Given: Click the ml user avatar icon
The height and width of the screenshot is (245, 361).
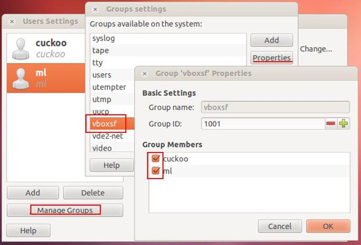Looking at the screenshot, I should point(20,78).
